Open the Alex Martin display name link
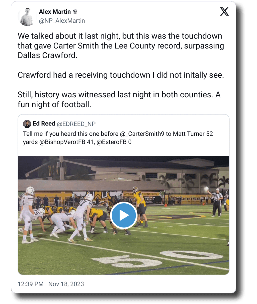The image size is (257, 304). point(55,12)
